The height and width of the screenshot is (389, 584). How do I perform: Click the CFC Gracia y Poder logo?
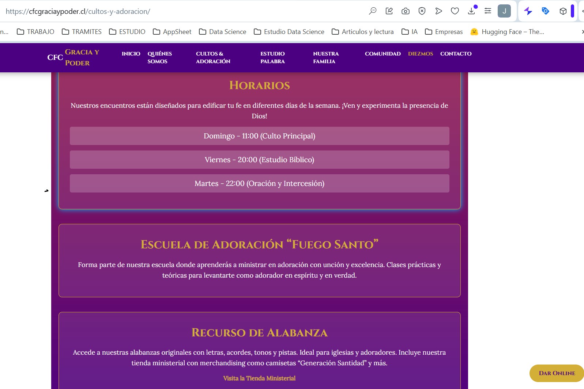click(x=73, y=57)
